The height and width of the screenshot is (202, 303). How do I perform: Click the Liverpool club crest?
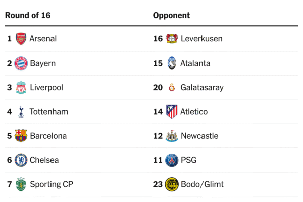21,87
